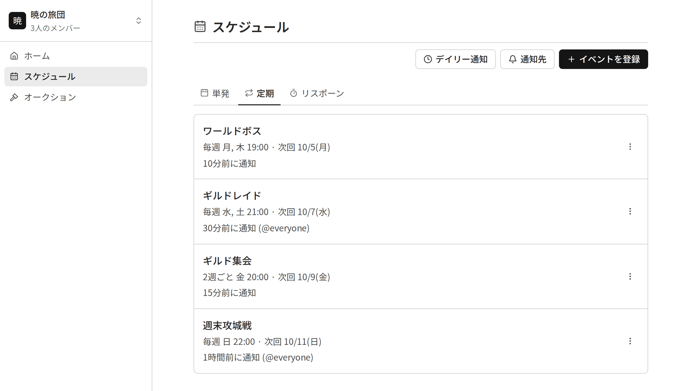Open デイリー通知 settings
This screenshot has width=696, height=391.
tap(455, 59)
